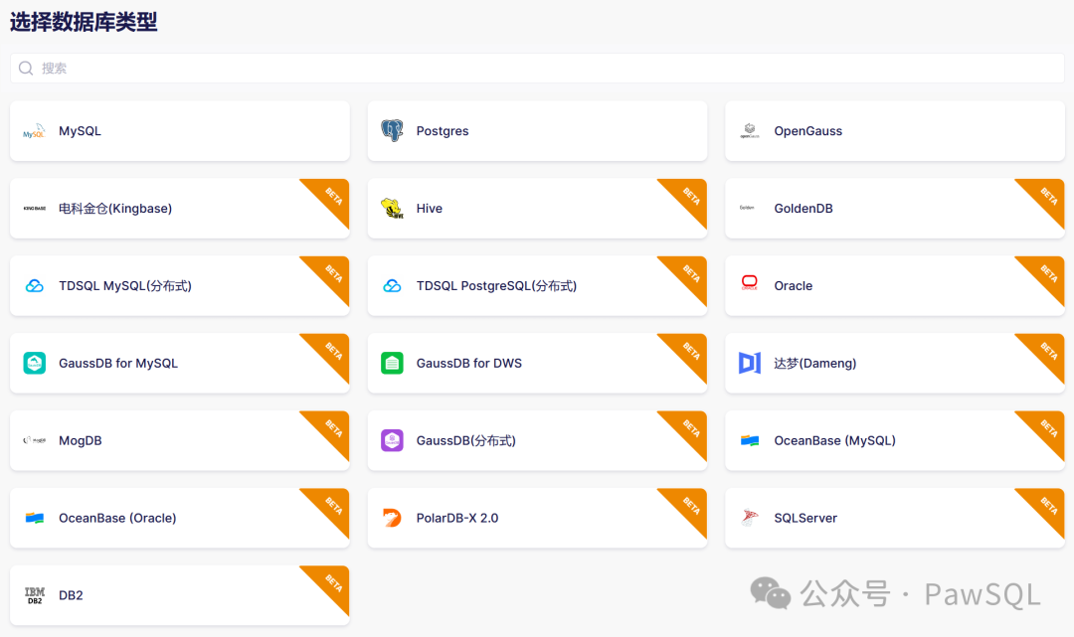
Task: Click the OpenGauss logo icon
Action: 750,131
